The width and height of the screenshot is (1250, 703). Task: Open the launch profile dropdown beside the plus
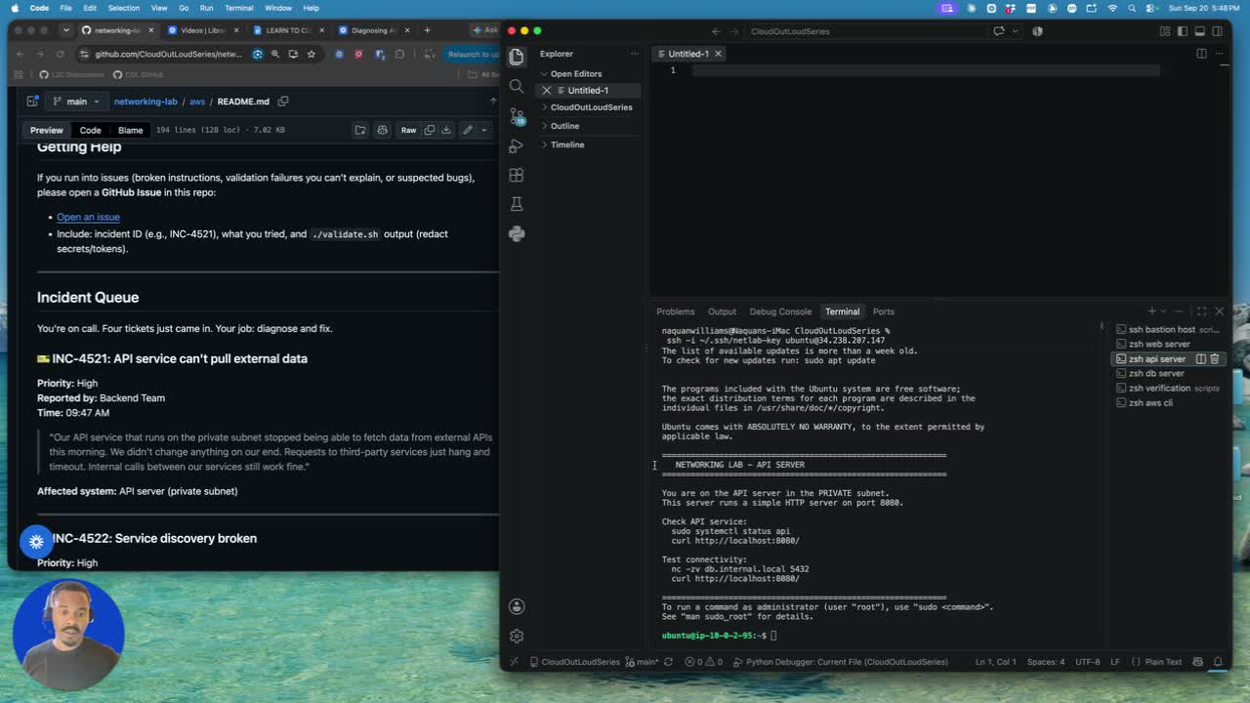(1163, 311)
